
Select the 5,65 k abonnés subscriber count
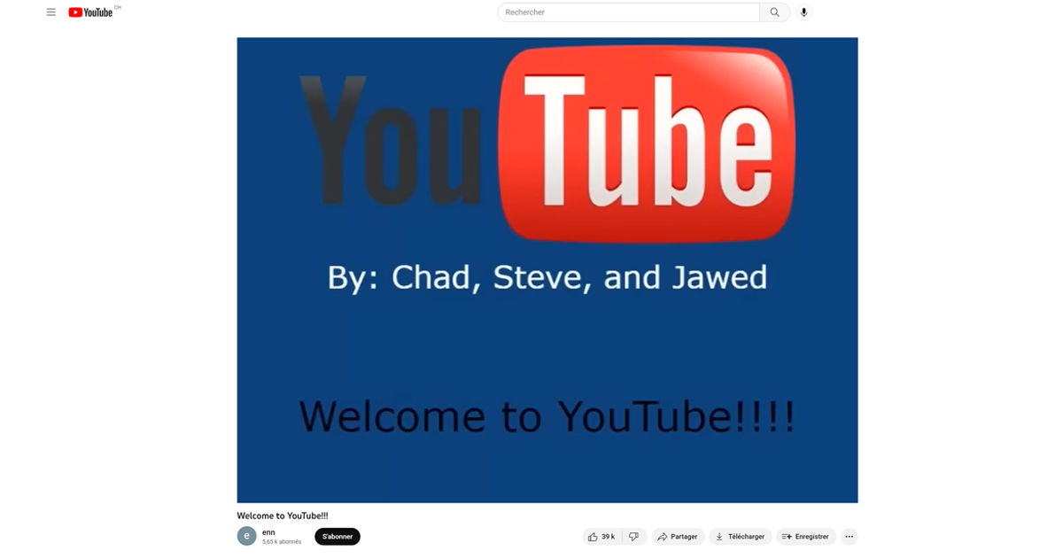[282, 542]
